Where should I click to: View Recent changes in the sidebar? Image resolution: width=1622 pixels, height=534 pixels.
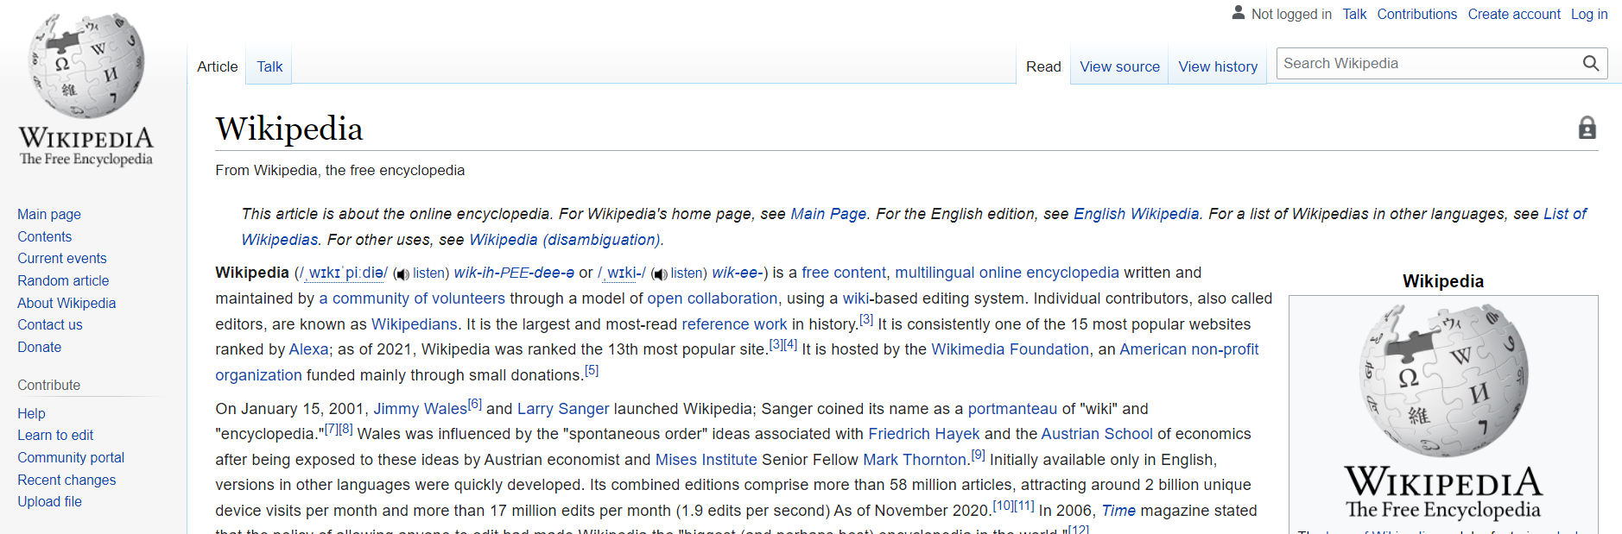67,480
